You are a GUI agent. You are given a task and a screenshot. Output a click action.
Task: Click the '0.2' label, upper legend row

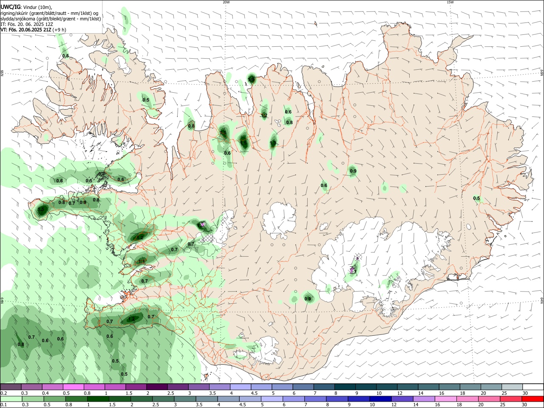pyautogui.click(x=3, y=393)
